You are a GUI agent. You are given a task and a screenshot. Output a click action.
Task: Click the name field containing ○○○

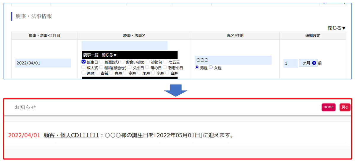point(233,60)
